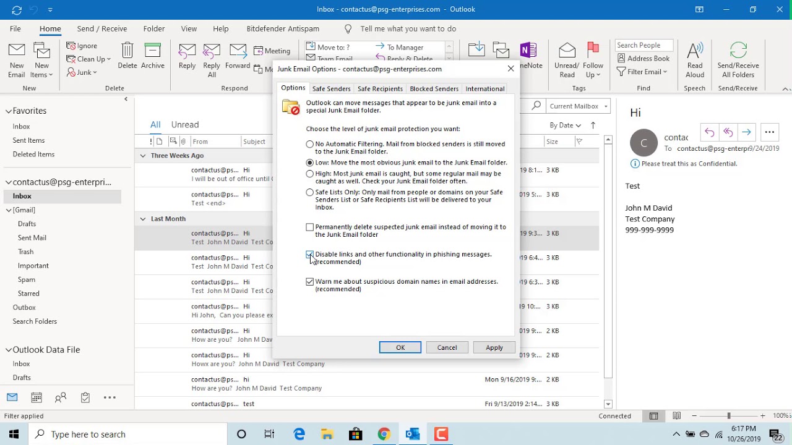
Task: Open the Send / Receive ribbon tab
Action: tap(102, 28)
